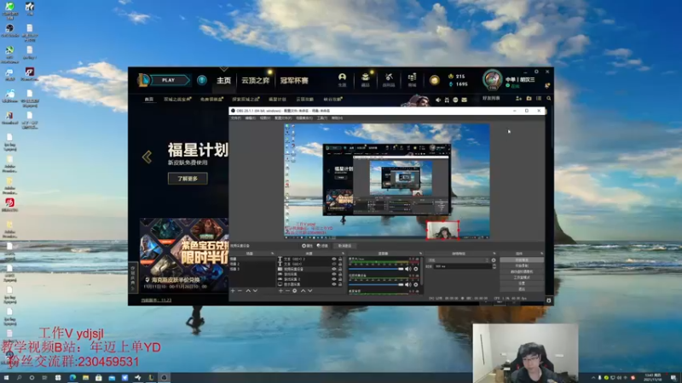Click the PLAY button in League client
Screen dimensions: 682x383
[x=168, y=80]
